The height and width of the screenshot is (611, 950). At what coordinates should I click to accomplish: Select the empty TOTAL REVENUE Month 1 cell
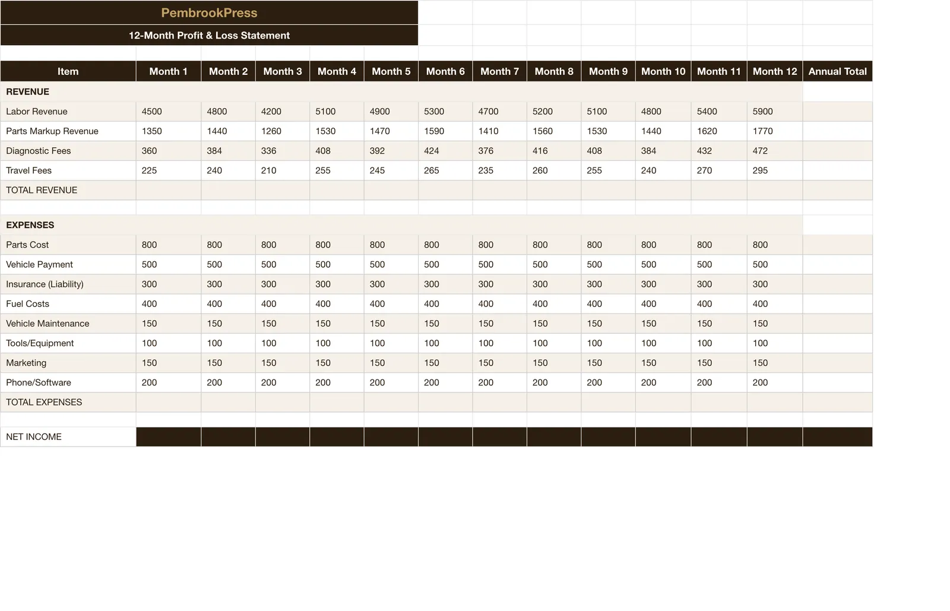tap(169, 190)
